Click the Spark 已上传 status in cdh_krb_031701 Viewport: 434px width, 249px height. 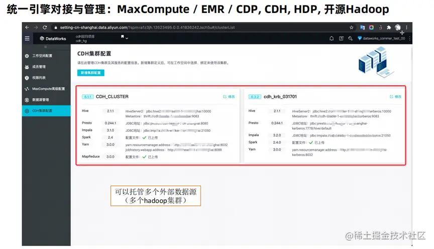point(316,142)
